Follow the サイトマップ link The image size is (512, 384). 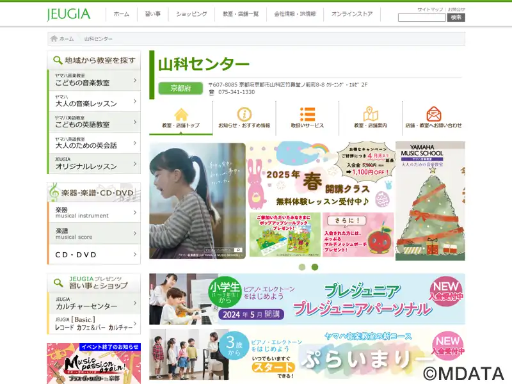(x=430, y=10)
